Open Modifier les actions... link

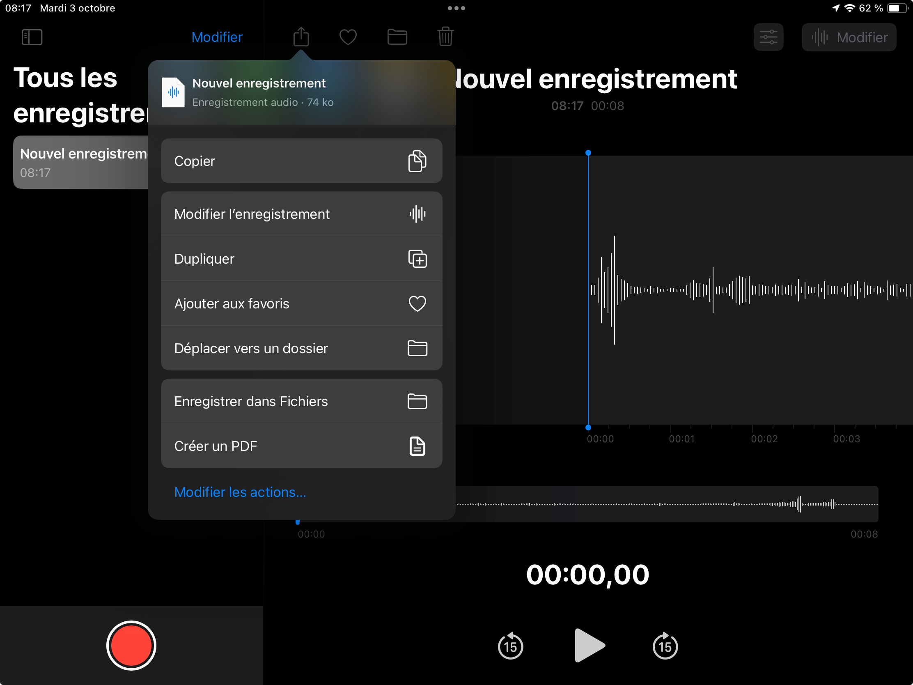(x=240, y=492)
